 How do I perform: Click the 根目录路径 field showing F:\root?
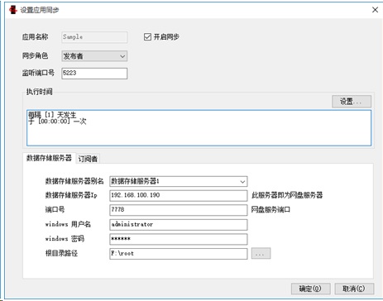point(178,254)
